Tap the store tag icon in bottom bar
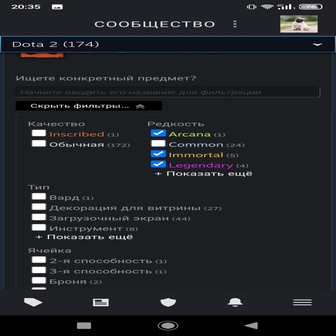Screen dimensions: 336x336 [x=34, y=302]
